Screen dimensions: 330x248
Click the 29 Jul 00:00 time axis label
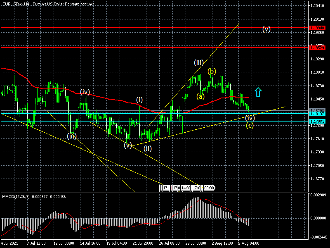click(196, 244)
